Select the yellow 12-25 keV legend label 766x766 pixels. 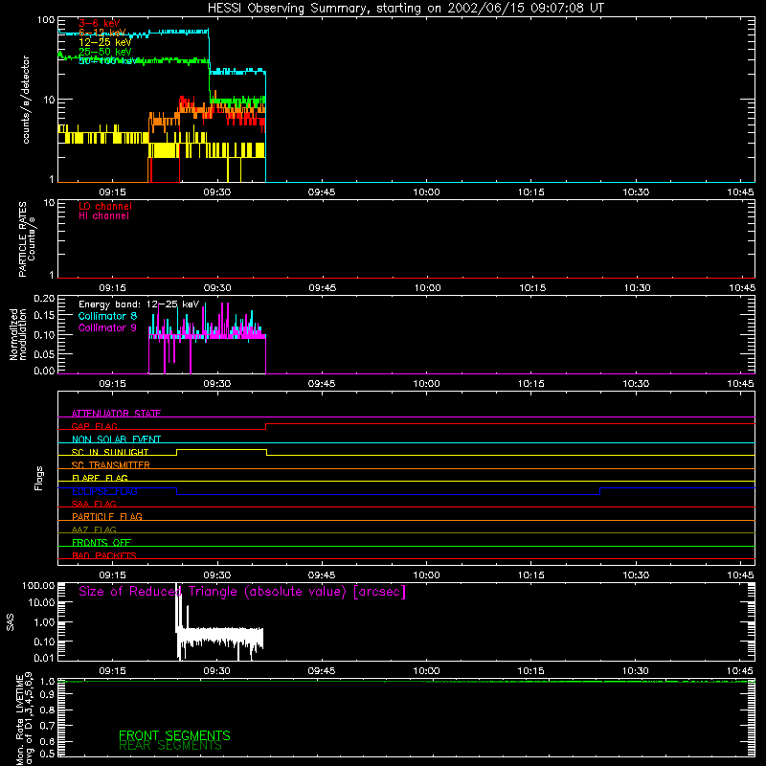[x=105, y=42]
